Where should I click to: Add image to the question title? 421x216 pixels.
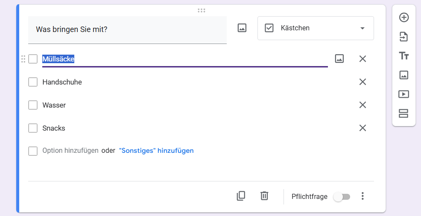point(242,28)
